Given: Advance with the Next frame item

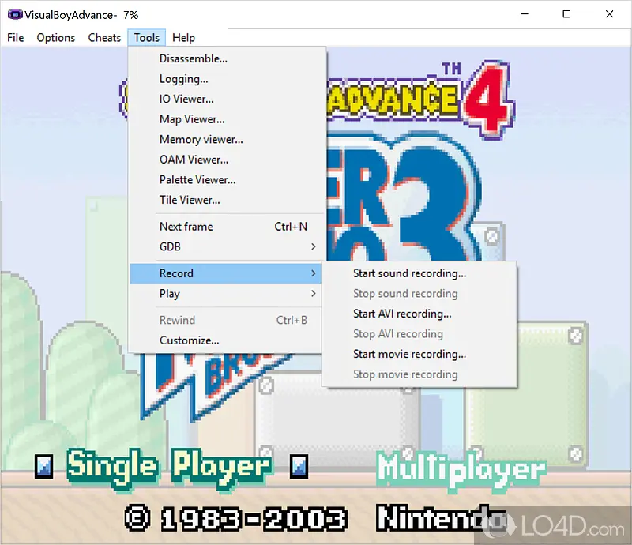Looking at the screenshot, I should 186,227.
